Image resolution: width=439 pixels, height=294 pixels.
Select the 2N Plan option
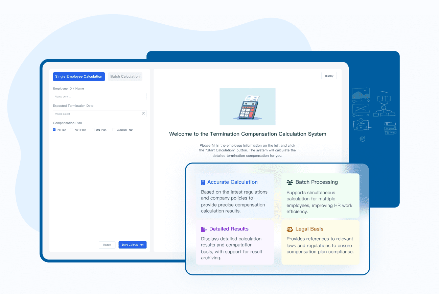pyautogui.click(x=92, y=129)
